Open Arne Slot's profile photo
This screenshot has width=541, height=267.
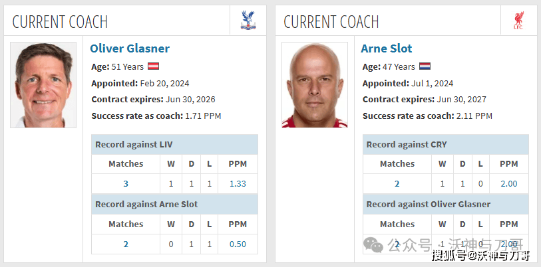(315, 85)
